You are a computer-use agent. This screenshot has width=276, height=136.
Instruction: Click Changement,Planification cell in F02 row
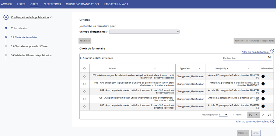(190, 77)
